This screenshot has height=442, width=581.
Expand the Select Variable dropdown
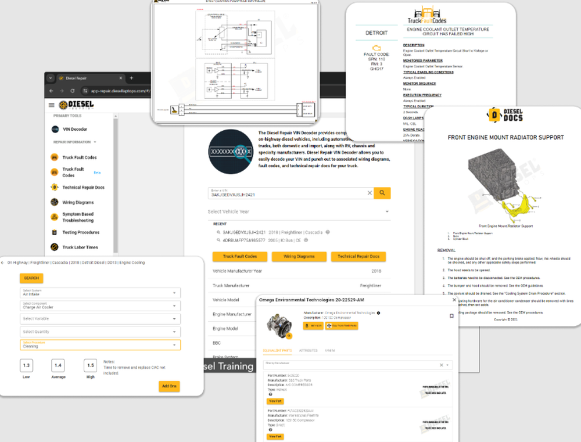tap(100, 319)
